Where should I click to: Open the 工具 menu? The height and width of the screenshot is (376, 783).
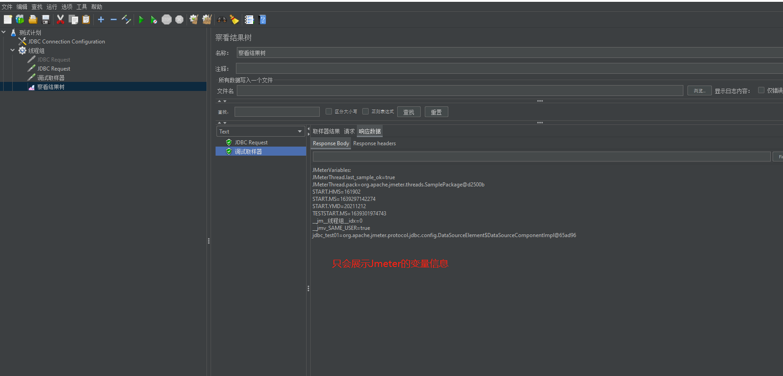tap(82, 7)
